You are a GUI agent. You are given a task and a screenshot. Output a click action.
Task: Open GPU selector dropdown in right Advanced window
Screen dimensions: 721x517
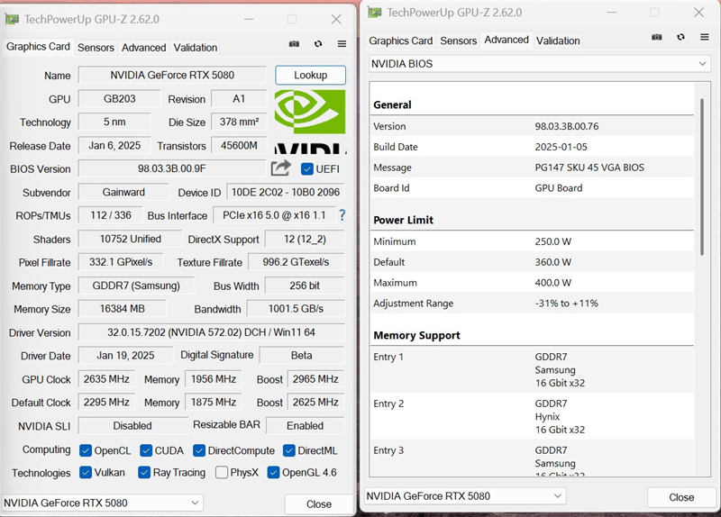[465, 496]
